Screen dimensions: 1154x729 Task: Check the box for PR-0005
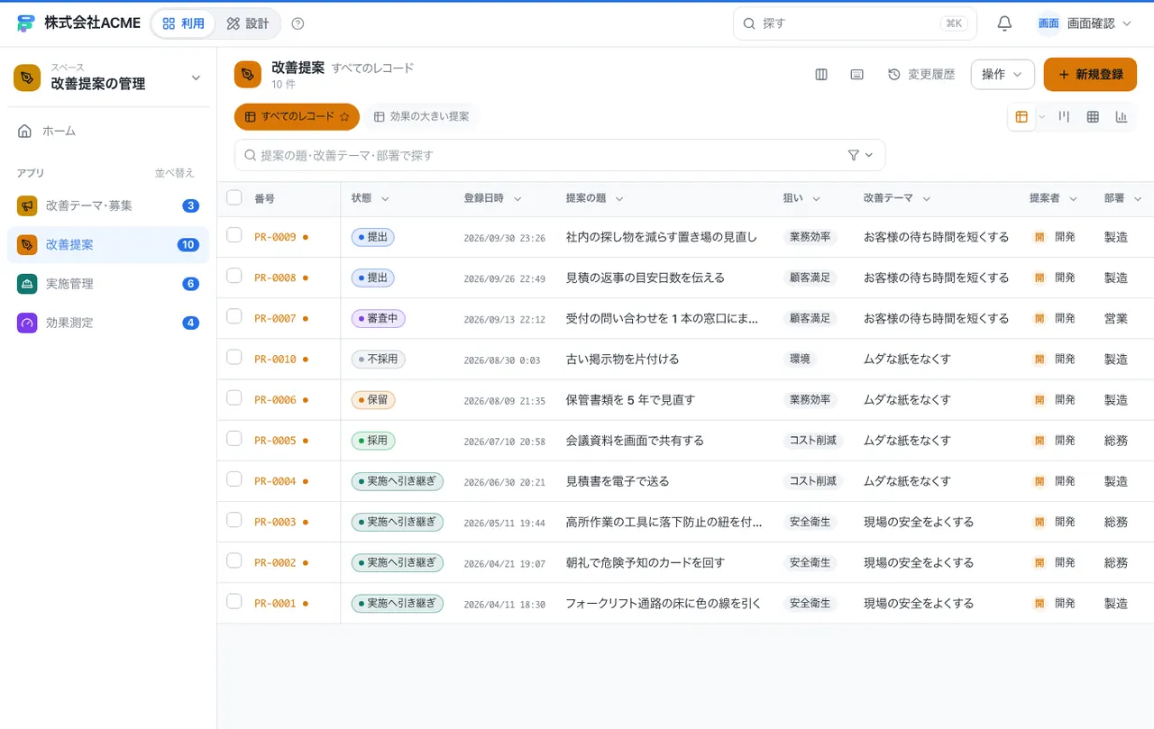(x=234, y=438)
